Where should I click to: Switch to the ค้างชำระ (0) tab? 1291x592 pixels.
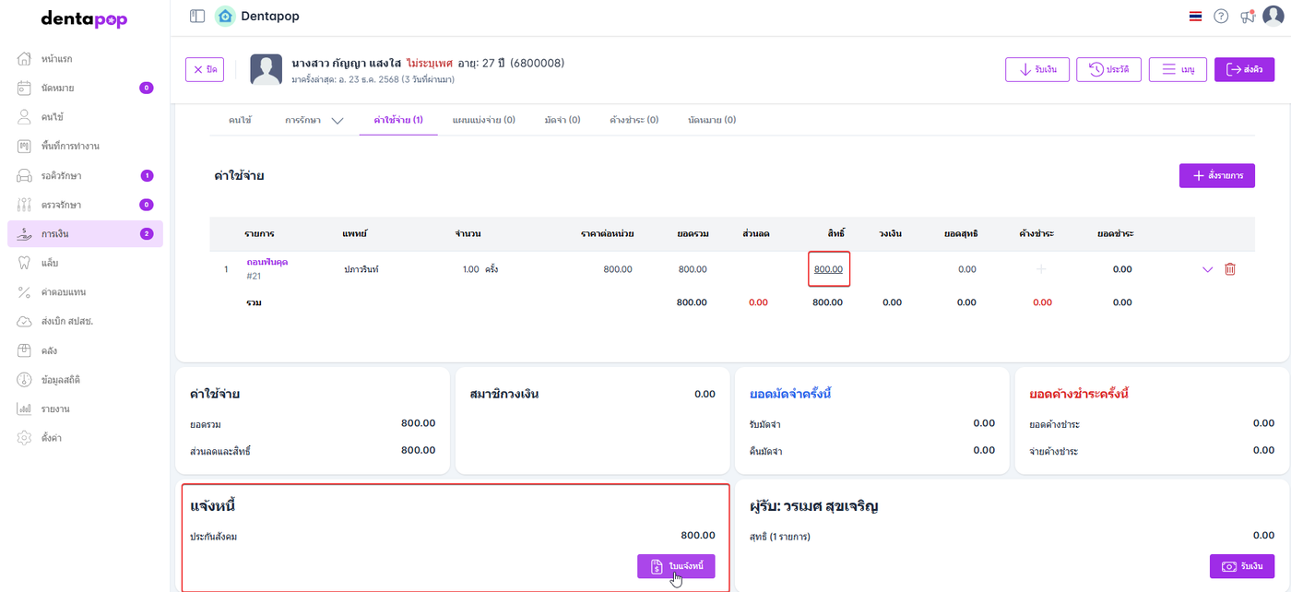pos(634,120)
